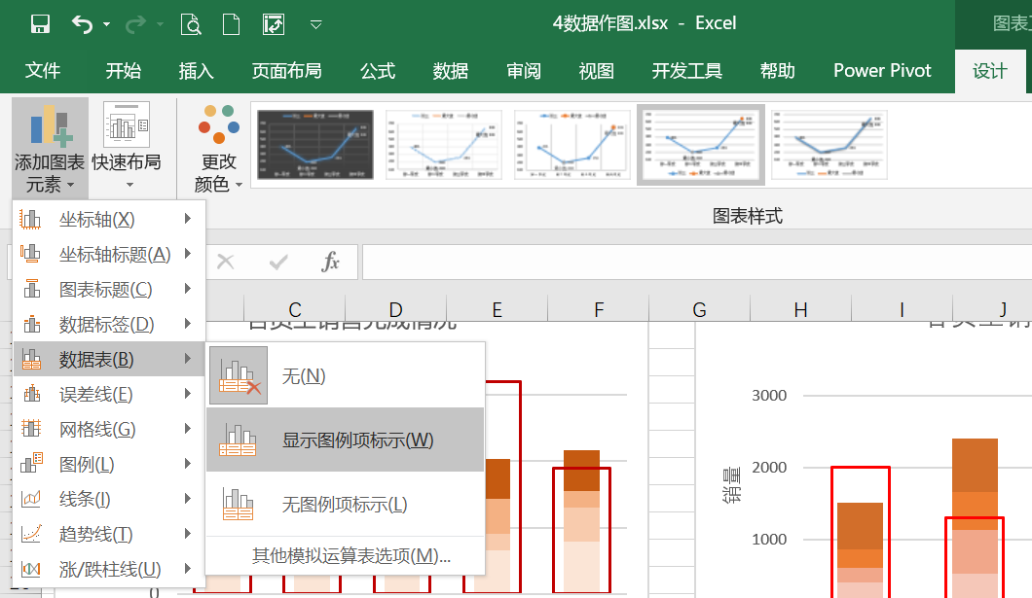Image resolution: width=1032 pixels, height=598 pixels.
Task: Open the 网格线(G) submenu
Action: (109, 429)
